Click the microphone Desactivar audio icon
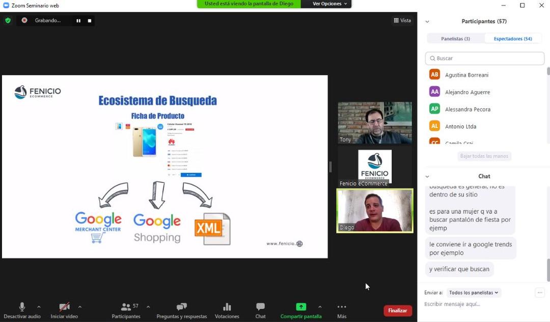Viewport: 550px width, 322px height. (22, 307)
